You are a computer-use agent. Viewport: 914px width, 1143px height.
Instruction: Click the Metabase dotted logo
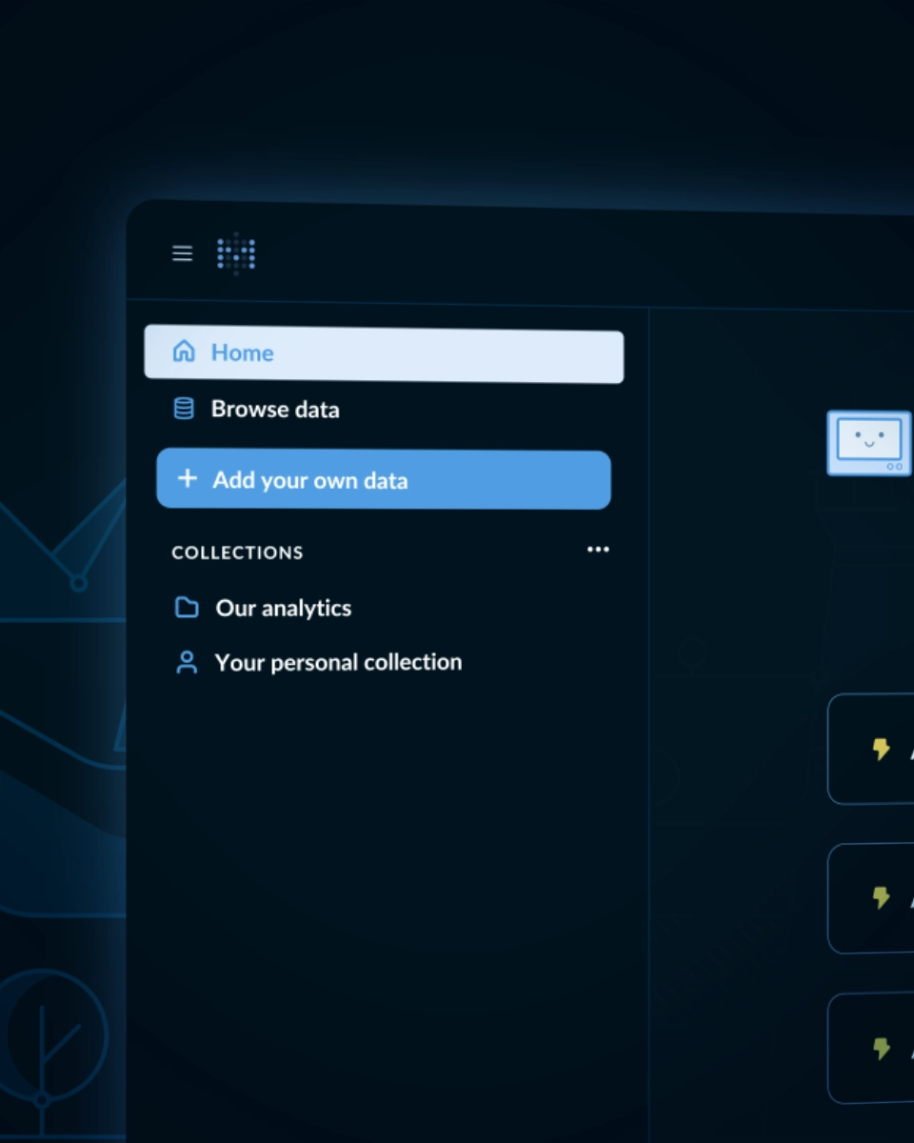tap(236, 253)
